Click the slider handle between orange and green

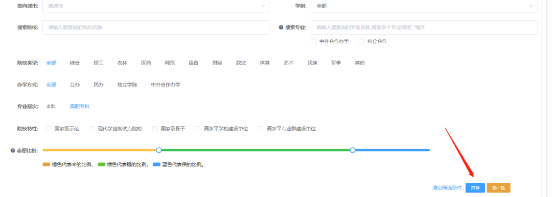point(159,150)
